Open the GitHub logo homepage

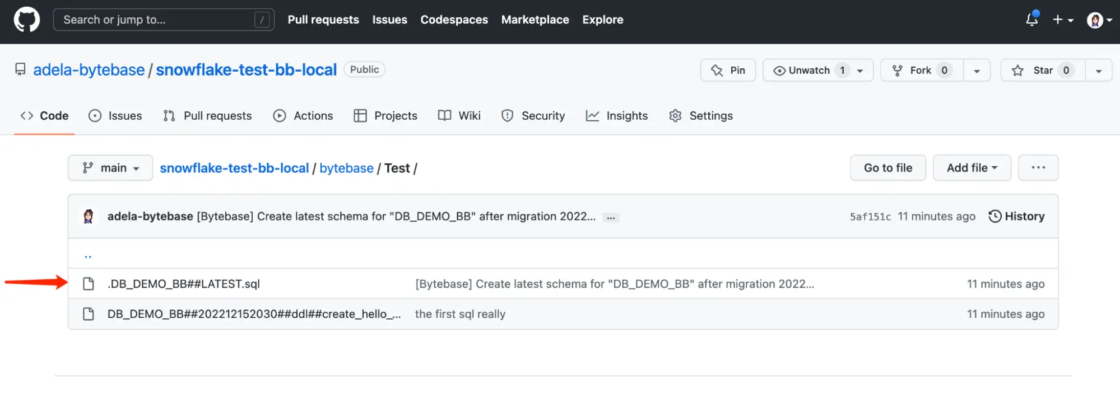tap(27, 20)
